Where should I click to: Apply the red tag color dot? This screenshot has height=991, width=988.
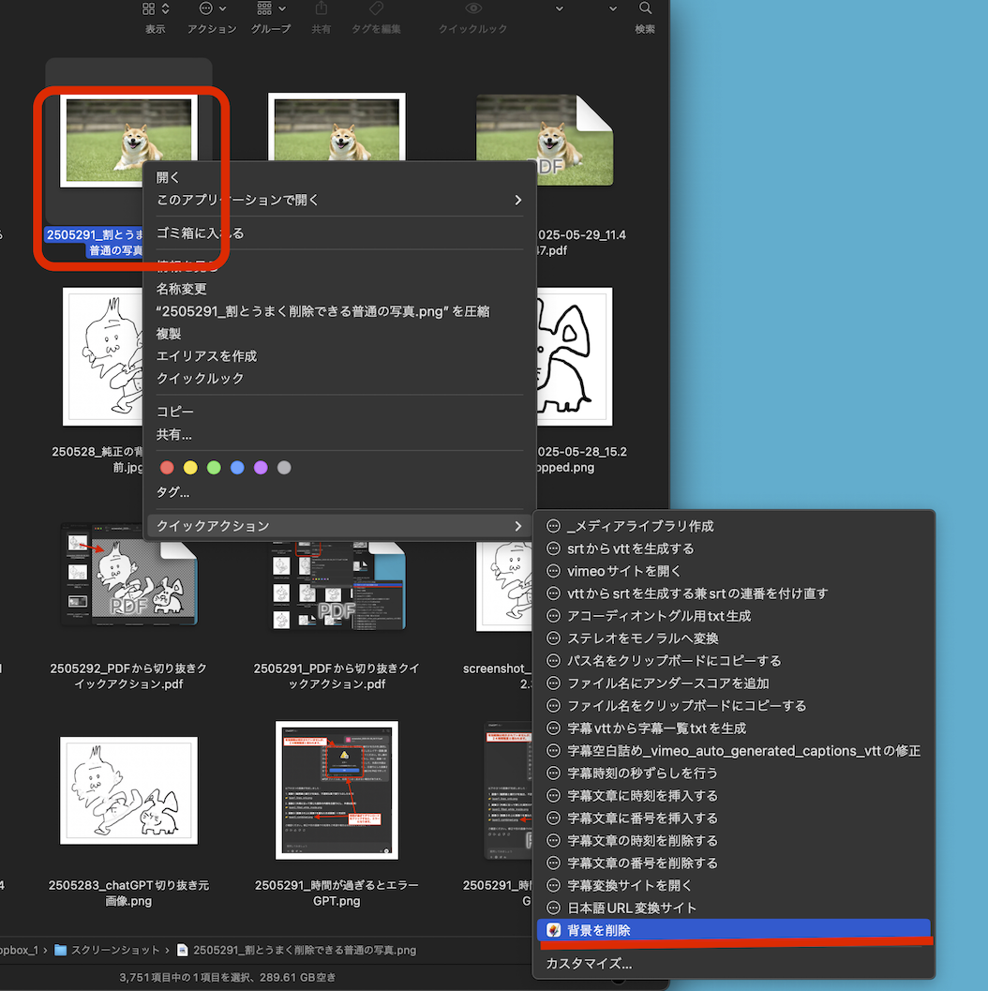pyautogui.click(x=168, y=467)
